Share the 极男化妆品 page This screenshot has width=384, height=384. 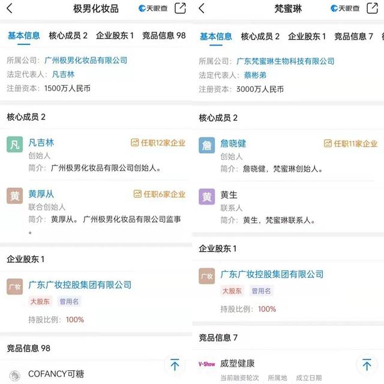[x=180, y=8]
